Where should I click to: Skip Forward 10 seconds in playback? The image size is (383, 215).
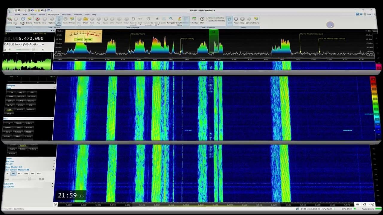(148, 21)
